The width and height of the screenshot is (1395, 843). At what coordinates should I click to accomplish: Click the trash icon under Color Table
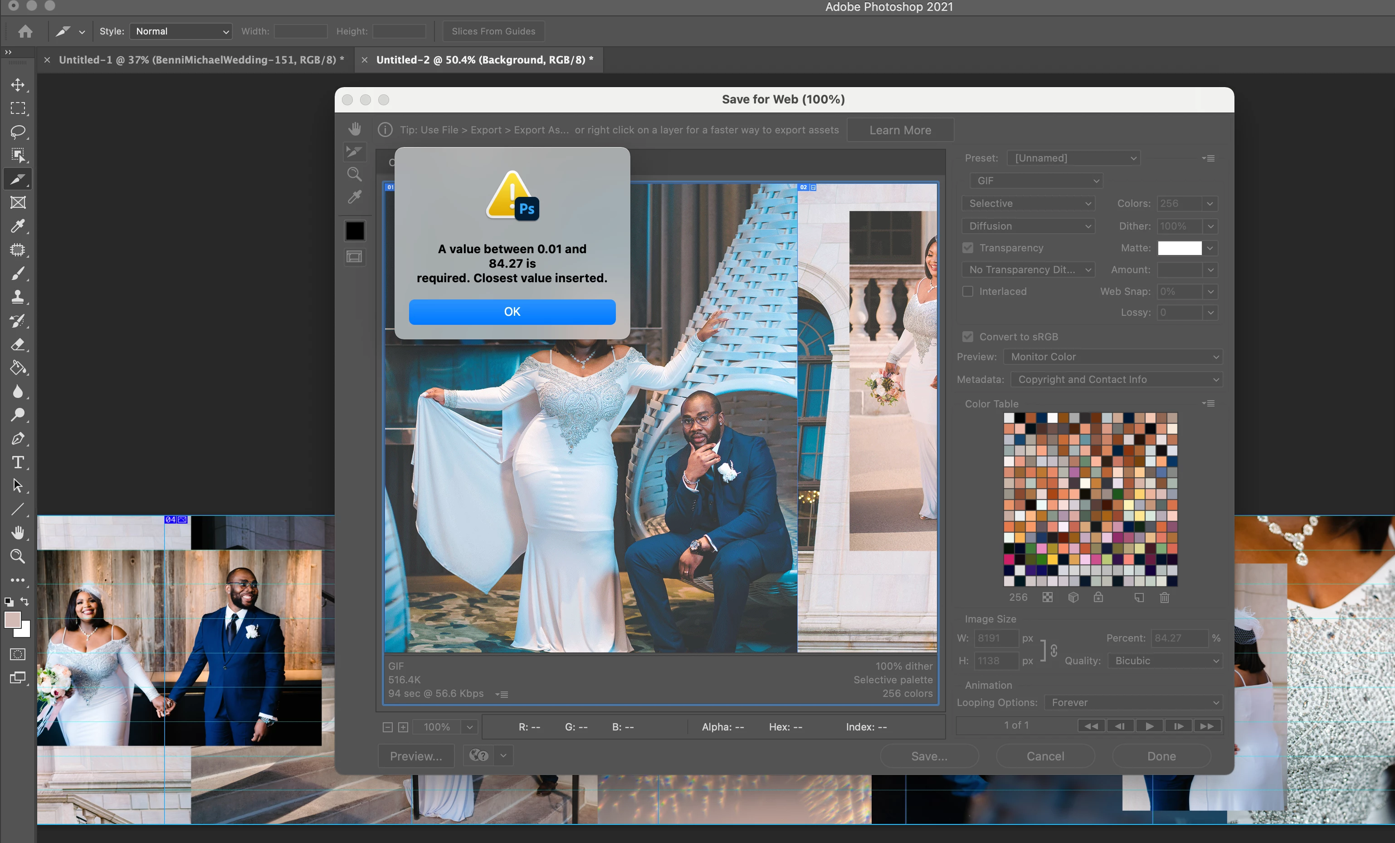click(1164, 598)
